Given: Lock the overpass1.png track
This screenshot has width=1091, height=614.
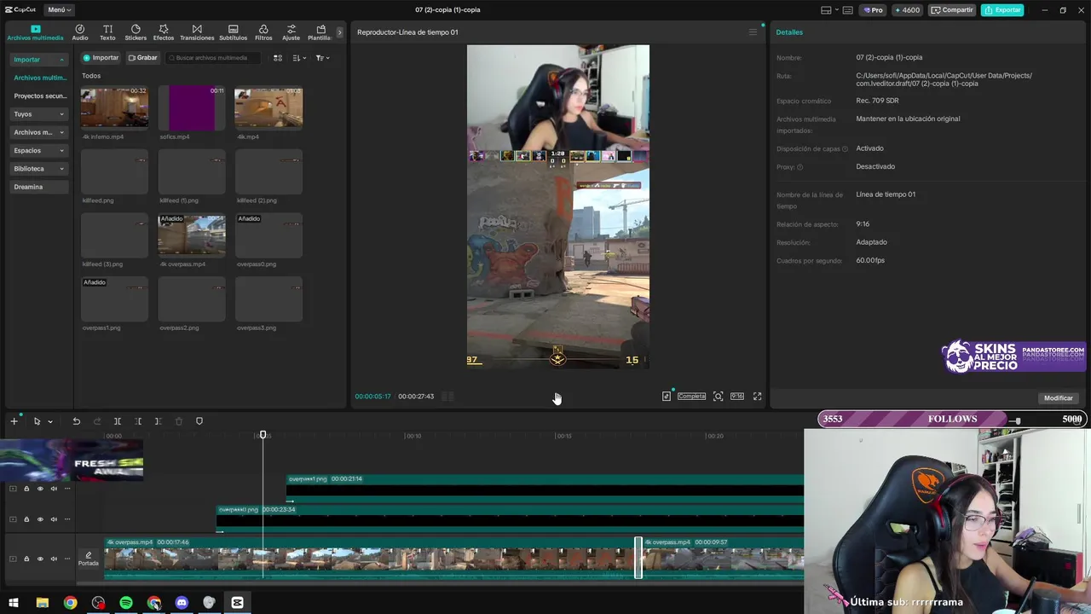Looking at the screenshot, I should [x=26, y=489].
